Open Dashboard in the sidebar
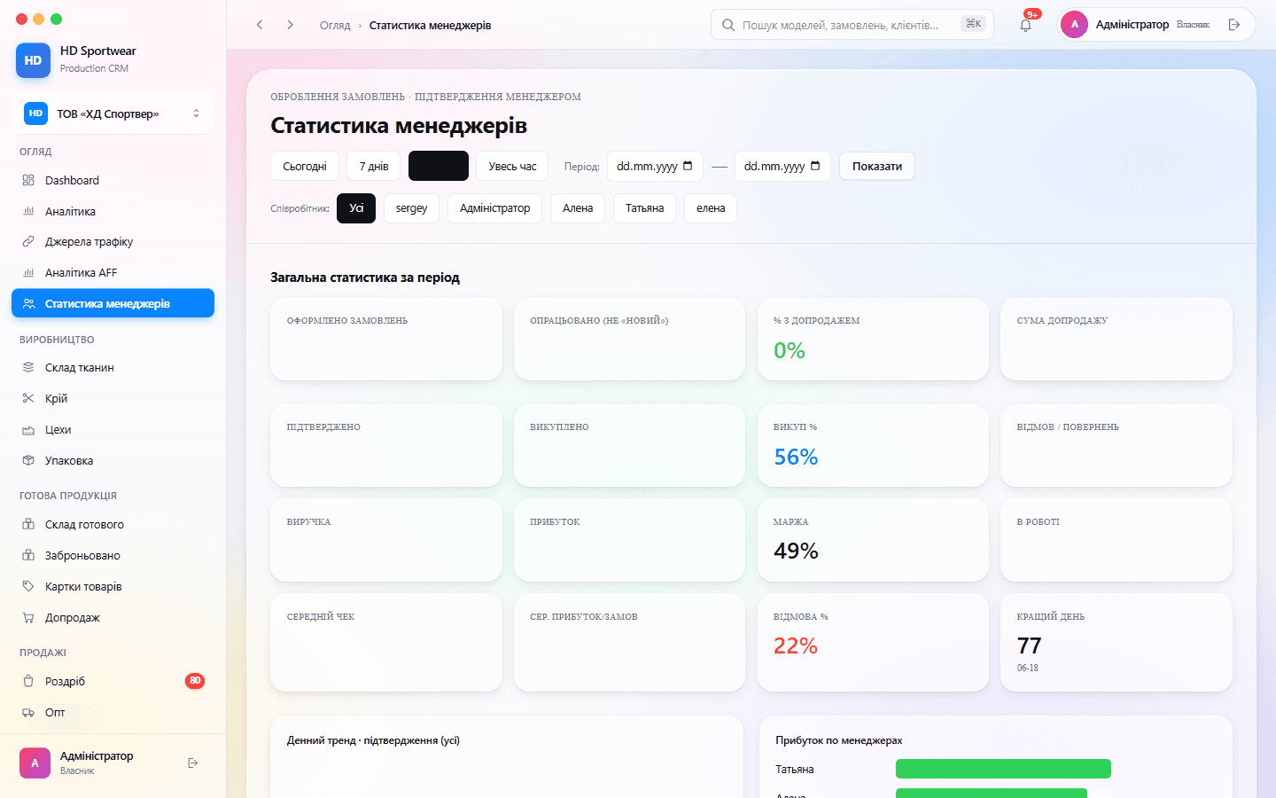Screen dimensions: 1276x798 tap(113, 180)
